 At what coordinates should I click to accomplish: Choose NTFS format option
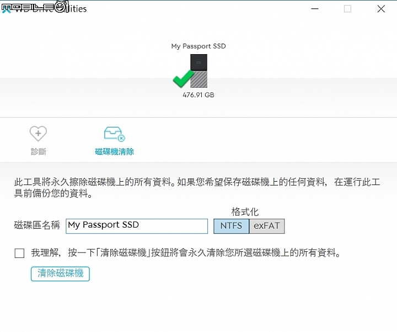pyautogui.click(x=232, y=226)
